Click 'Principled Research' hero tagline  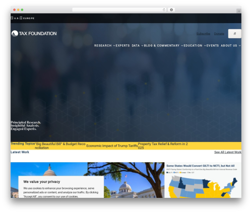click(x=26, y=126)
